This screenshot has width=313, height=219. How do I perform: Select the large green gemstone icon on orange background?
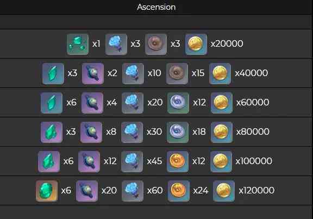point(47,191)
